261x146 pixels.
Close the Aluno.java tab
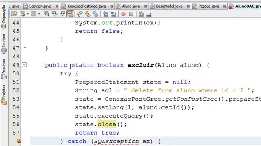click(146, 6)
